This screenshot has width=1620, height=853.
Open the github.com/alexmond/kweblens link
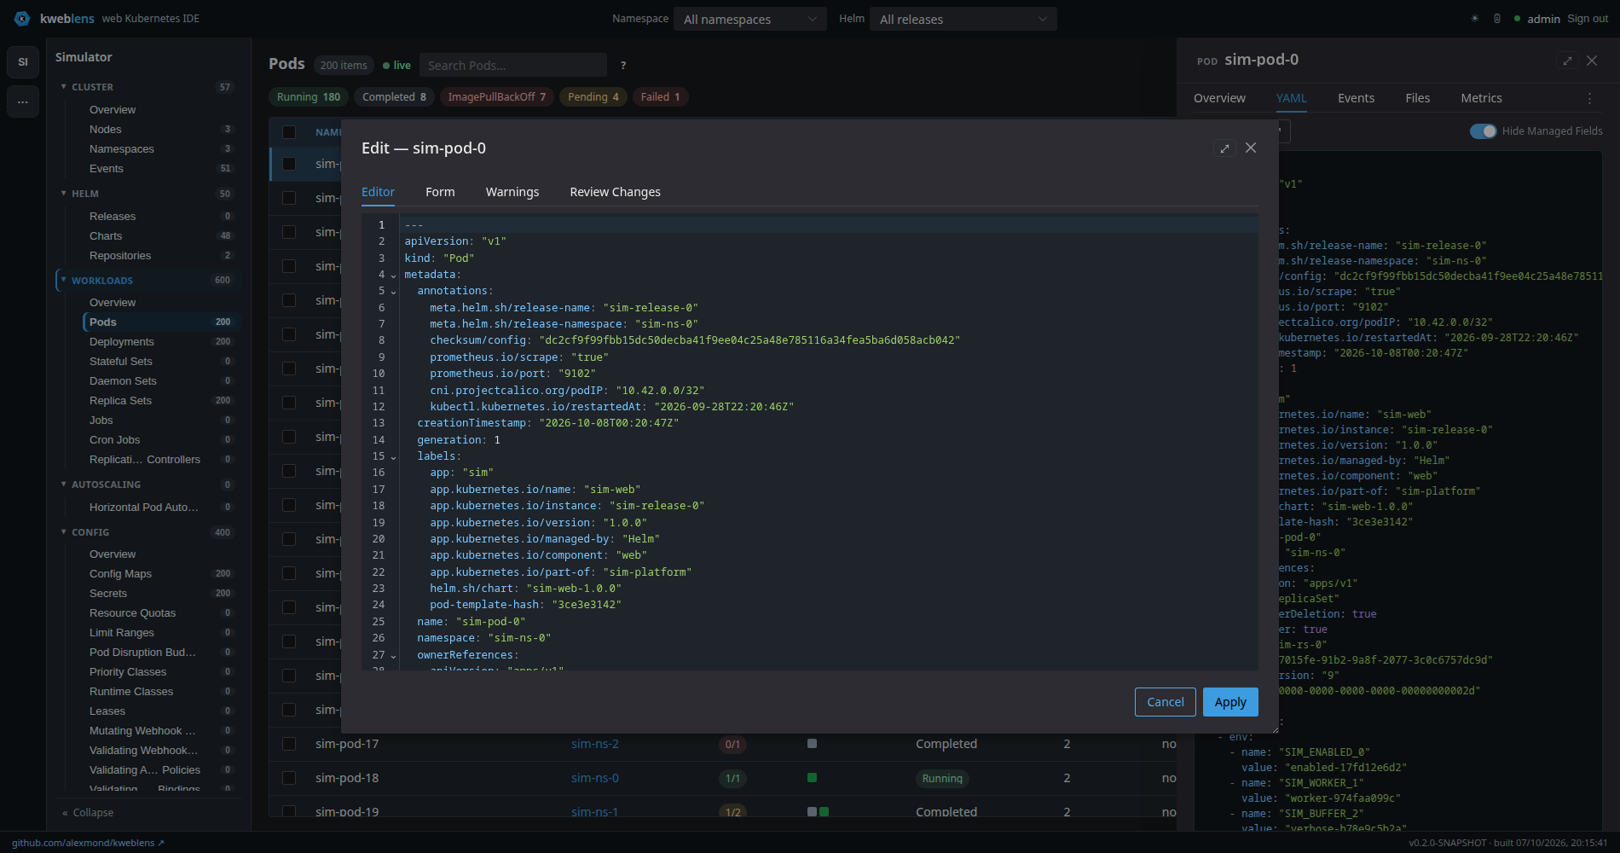click(x=88, y=843)
